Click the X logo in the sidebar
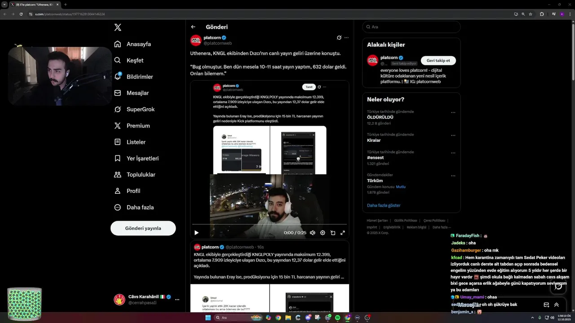The width and height of the screenshot is (575, 323). coord(118,27)
